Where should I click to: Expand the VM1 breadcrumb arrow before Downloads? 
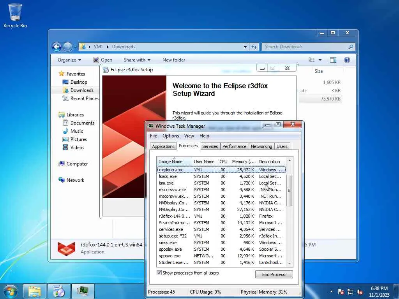pyautogui.click(x=108, y=47)
